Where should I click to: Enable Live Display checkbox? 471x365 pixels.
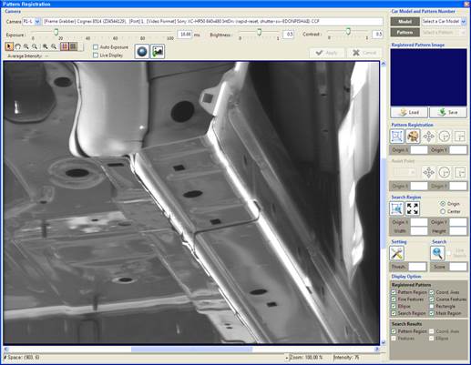[96, 56]
